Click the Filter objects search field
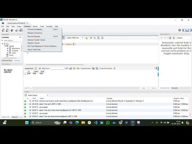The image size is (192, 144). coord(13,40)
